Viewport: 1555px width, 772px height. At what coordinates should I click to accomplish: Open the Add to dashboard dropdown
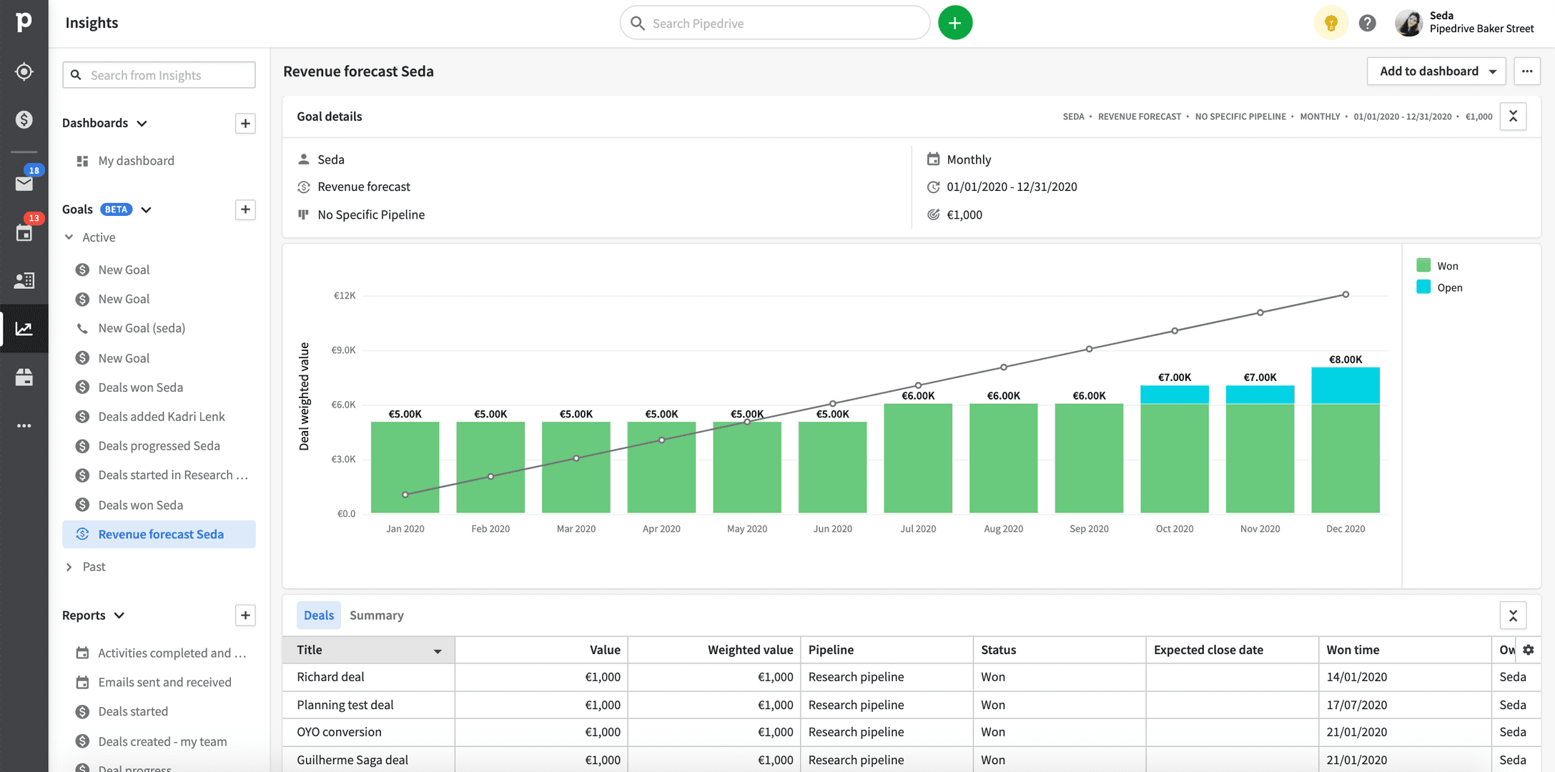click(1436, 71)
